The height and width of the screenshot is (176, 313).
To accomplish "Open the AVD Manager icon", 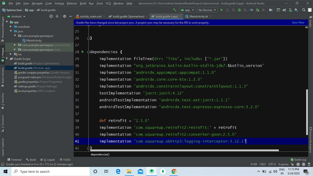I will coord(290,10).
